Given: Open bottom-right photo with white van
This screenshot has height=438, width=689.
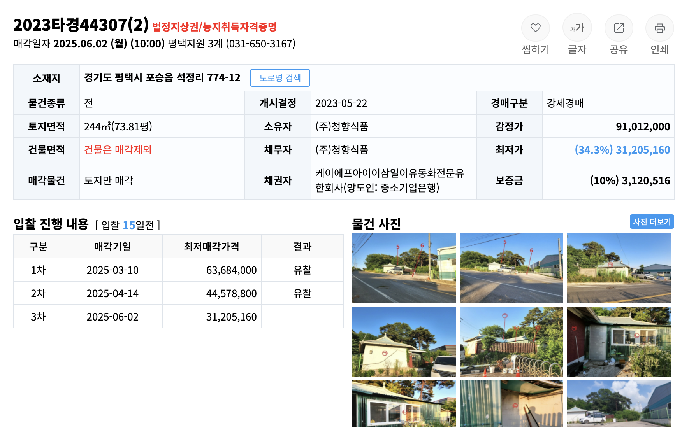Looking at the screenshot, I should (619, 404).
